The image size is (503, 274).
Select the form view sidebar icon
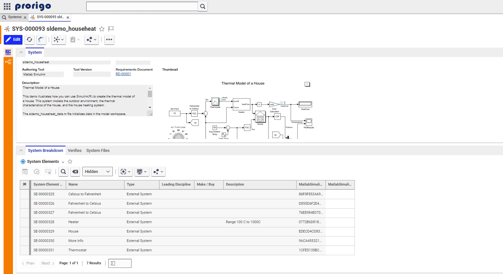[8, 52]
